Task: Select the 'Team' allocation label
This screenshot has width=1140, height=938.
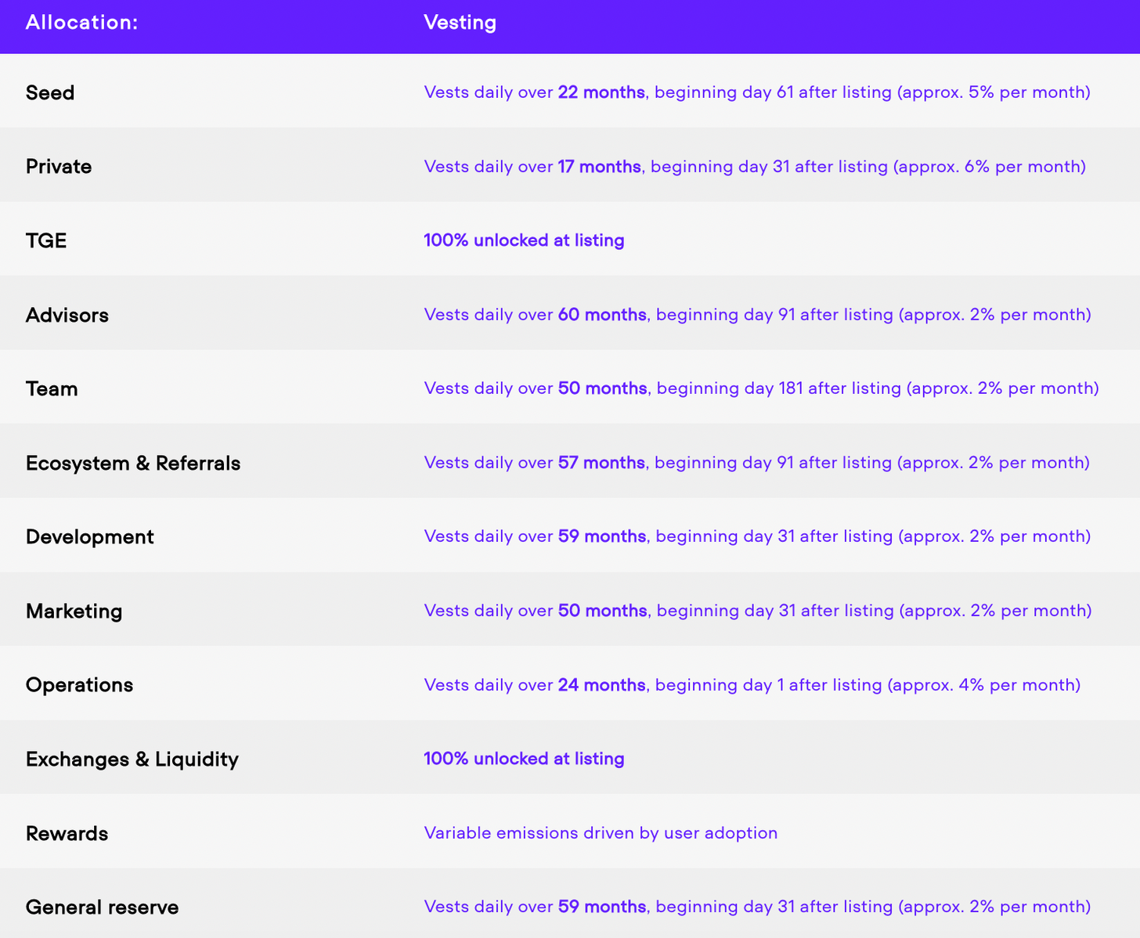Action: (52, 388)
